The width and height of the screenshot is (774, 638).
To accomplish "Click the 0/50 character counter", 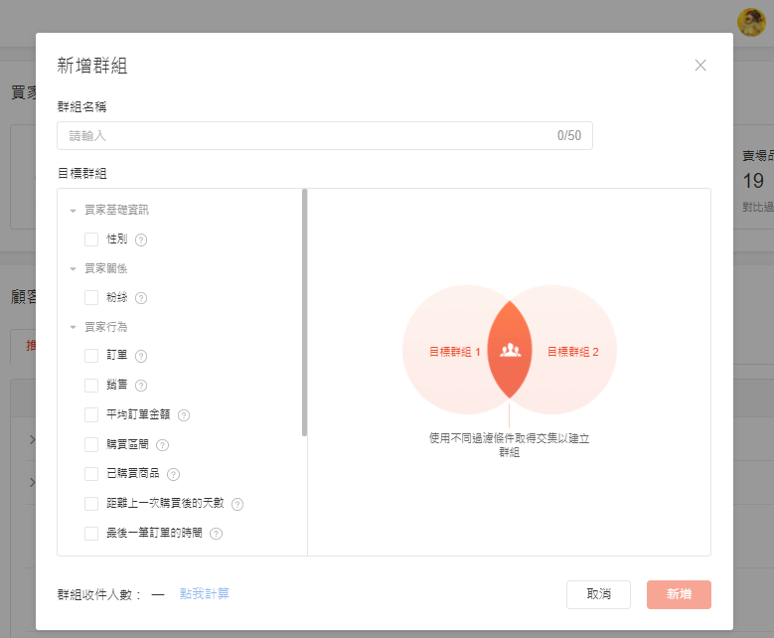I will click(x=569, y=136).
